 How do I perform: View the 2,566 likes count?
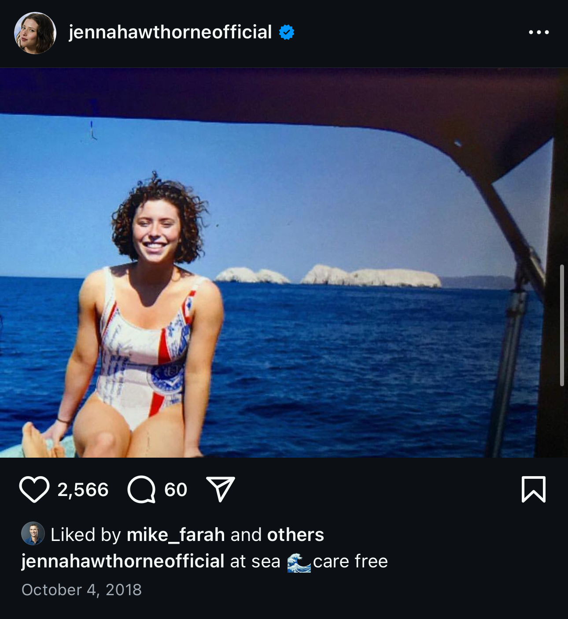click(x=83, y=490)
